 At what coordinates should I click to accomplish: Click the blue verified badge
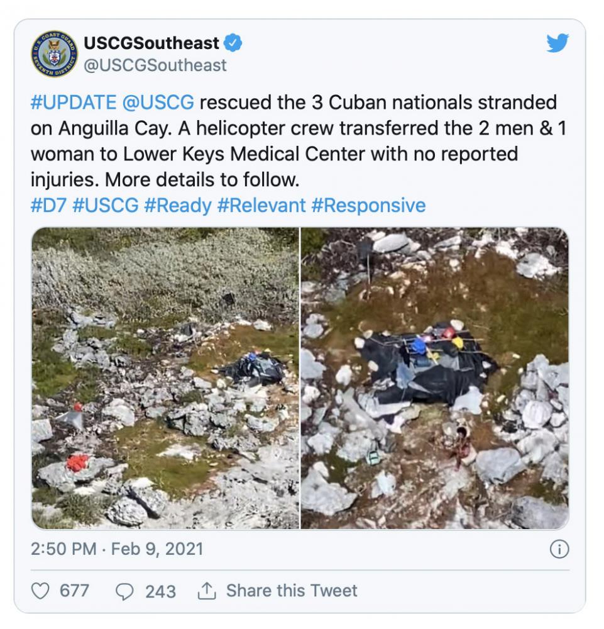233,43
